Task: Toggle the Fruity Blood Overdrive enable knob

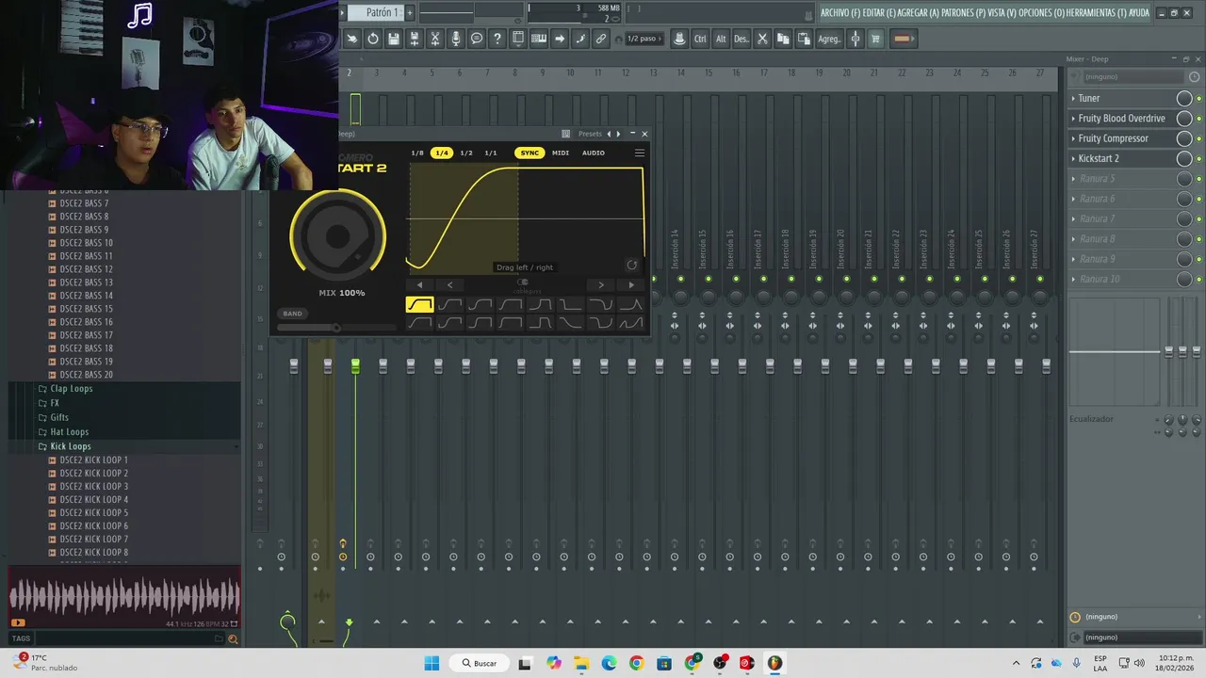Action: (1184, 118)
